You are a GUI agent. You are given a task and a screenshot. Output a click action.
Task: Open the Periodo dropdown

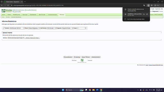point(17,28)
